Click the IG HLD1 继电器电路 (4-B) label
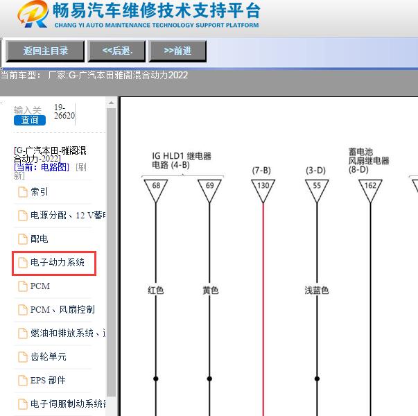The width and height of the screenshot is (418, 416). (x=182, y=161)
